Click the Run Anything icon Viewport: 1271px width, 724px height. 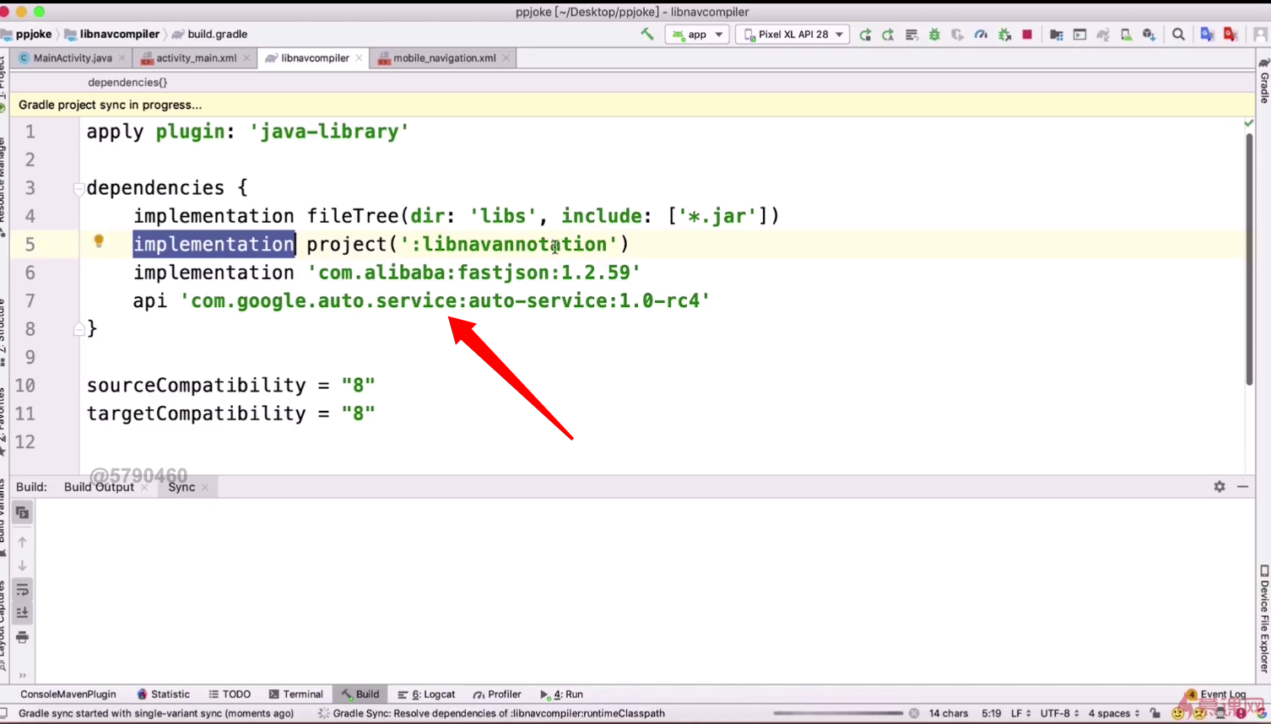pos(1079,35)
